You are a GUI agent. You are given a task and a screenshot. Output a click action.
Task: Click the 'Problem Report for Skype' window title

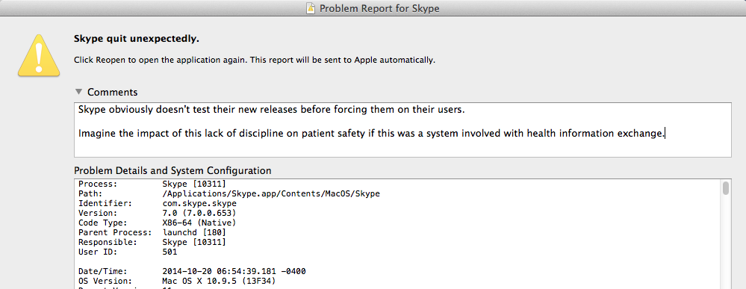coord(379,8)
